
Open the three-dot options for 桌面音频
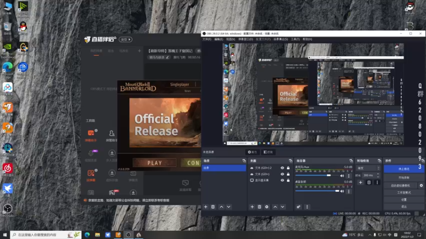tap(349, 191)
